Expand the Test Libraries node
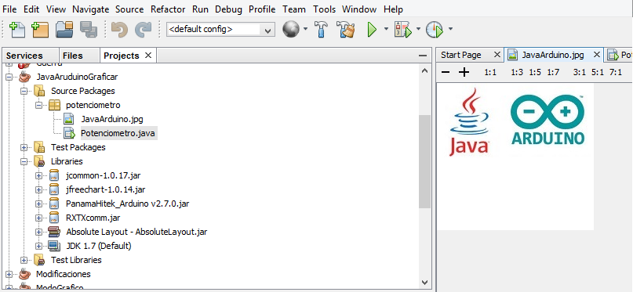The image size is (633, 292). [24, 260]
